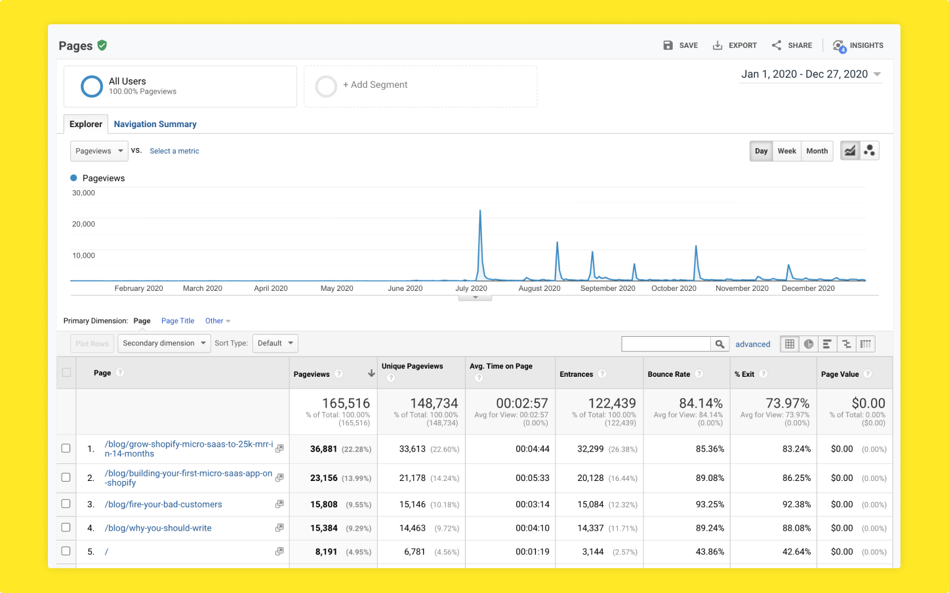This screenshot has width=949, height=593.
Task: Check the box for fire-your-bad-customers row
Action: coord(66,504)
